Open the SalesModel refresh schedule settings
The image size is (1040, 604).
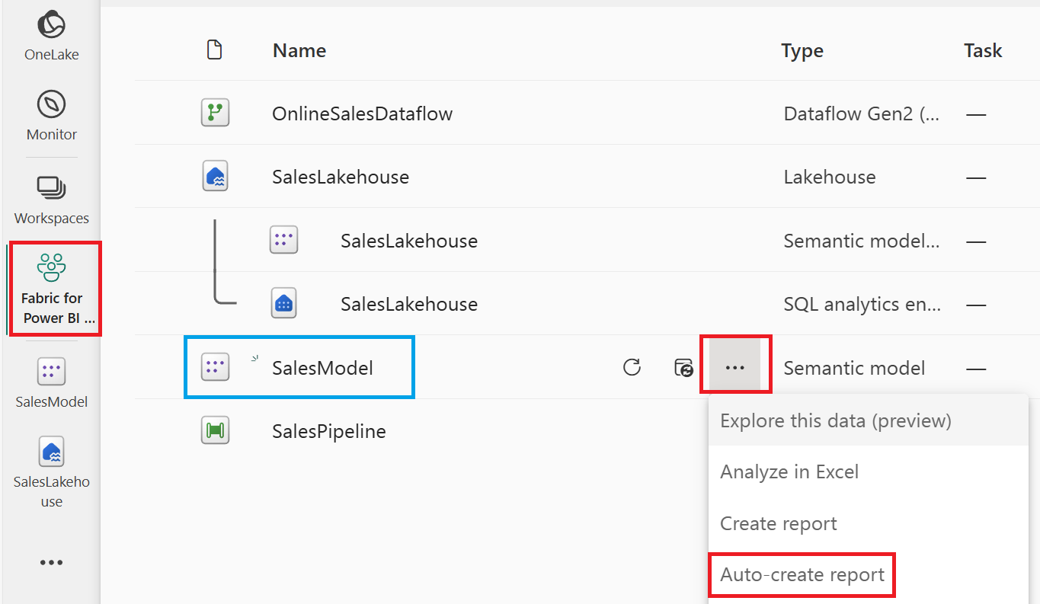tap(684, 367)
